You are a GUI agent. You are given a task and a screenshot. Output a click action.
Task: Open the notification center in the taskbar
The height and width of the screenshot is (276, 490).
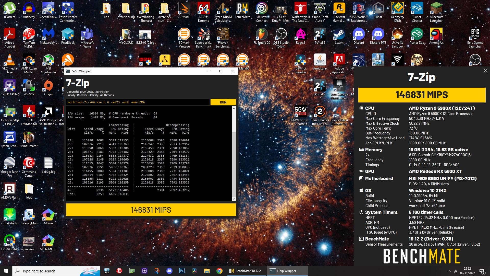pyautogui.click(x=482, y=271)
